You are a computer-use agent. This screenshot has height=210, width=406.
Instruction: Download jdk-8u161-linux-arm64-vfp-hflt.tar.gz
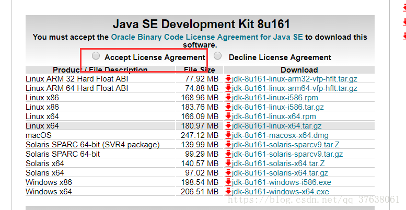[x=294, y=88]
